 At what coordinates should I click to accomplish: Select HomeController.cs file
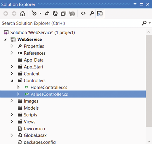click(49, 87)
